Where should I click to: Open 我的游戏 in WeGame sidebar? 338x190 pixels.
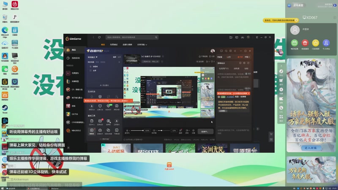click(x=74, y=58)
